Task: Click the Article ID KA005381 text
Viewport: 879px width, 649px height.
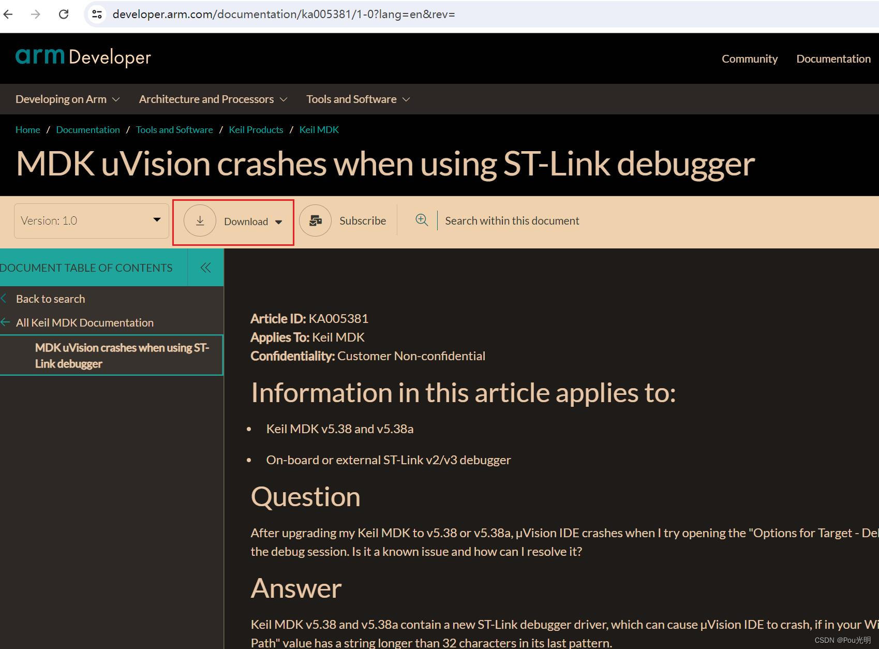Action: coord(309,319)
